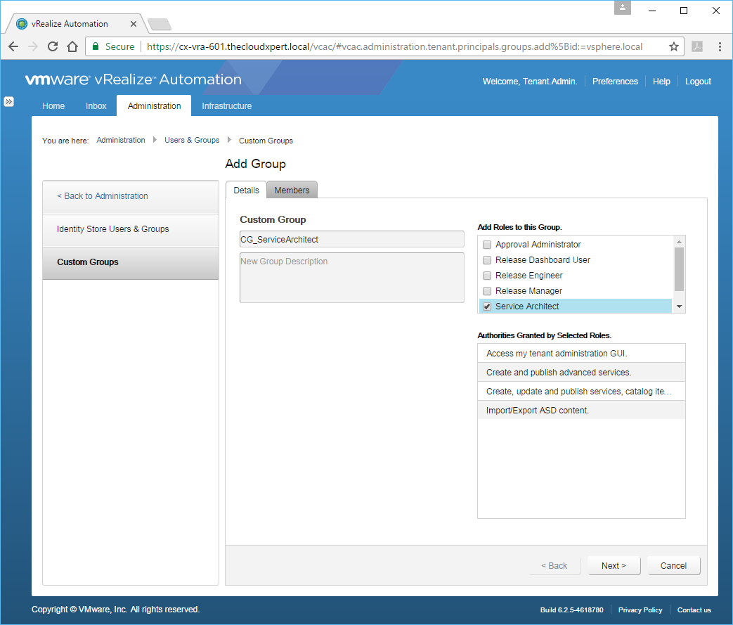Viewport: 733px width, 625px height.
Task: Click into New Group Description field
Action: point(351,278)
